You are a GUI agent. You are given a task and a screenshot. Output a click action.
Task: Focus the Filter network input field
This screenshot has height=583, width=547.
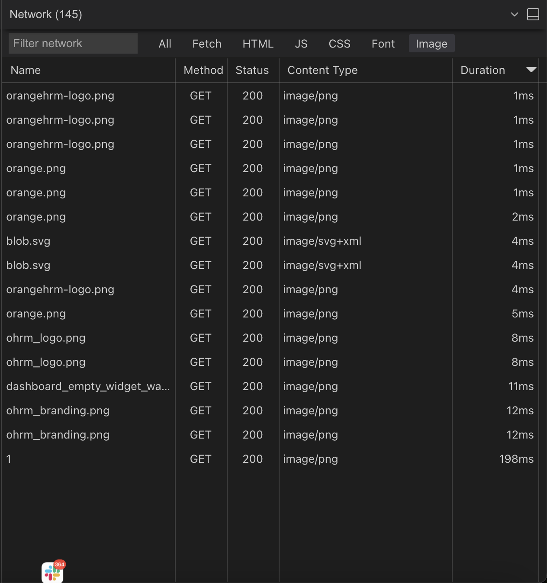point(73,43)
